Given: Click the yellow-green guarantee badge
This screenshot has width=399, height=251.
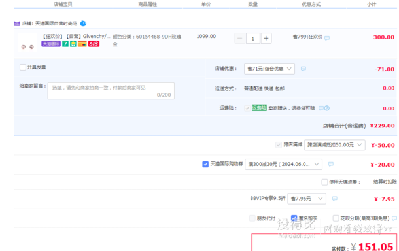Looking at the screenshot, I should click(x=73, y=44).
